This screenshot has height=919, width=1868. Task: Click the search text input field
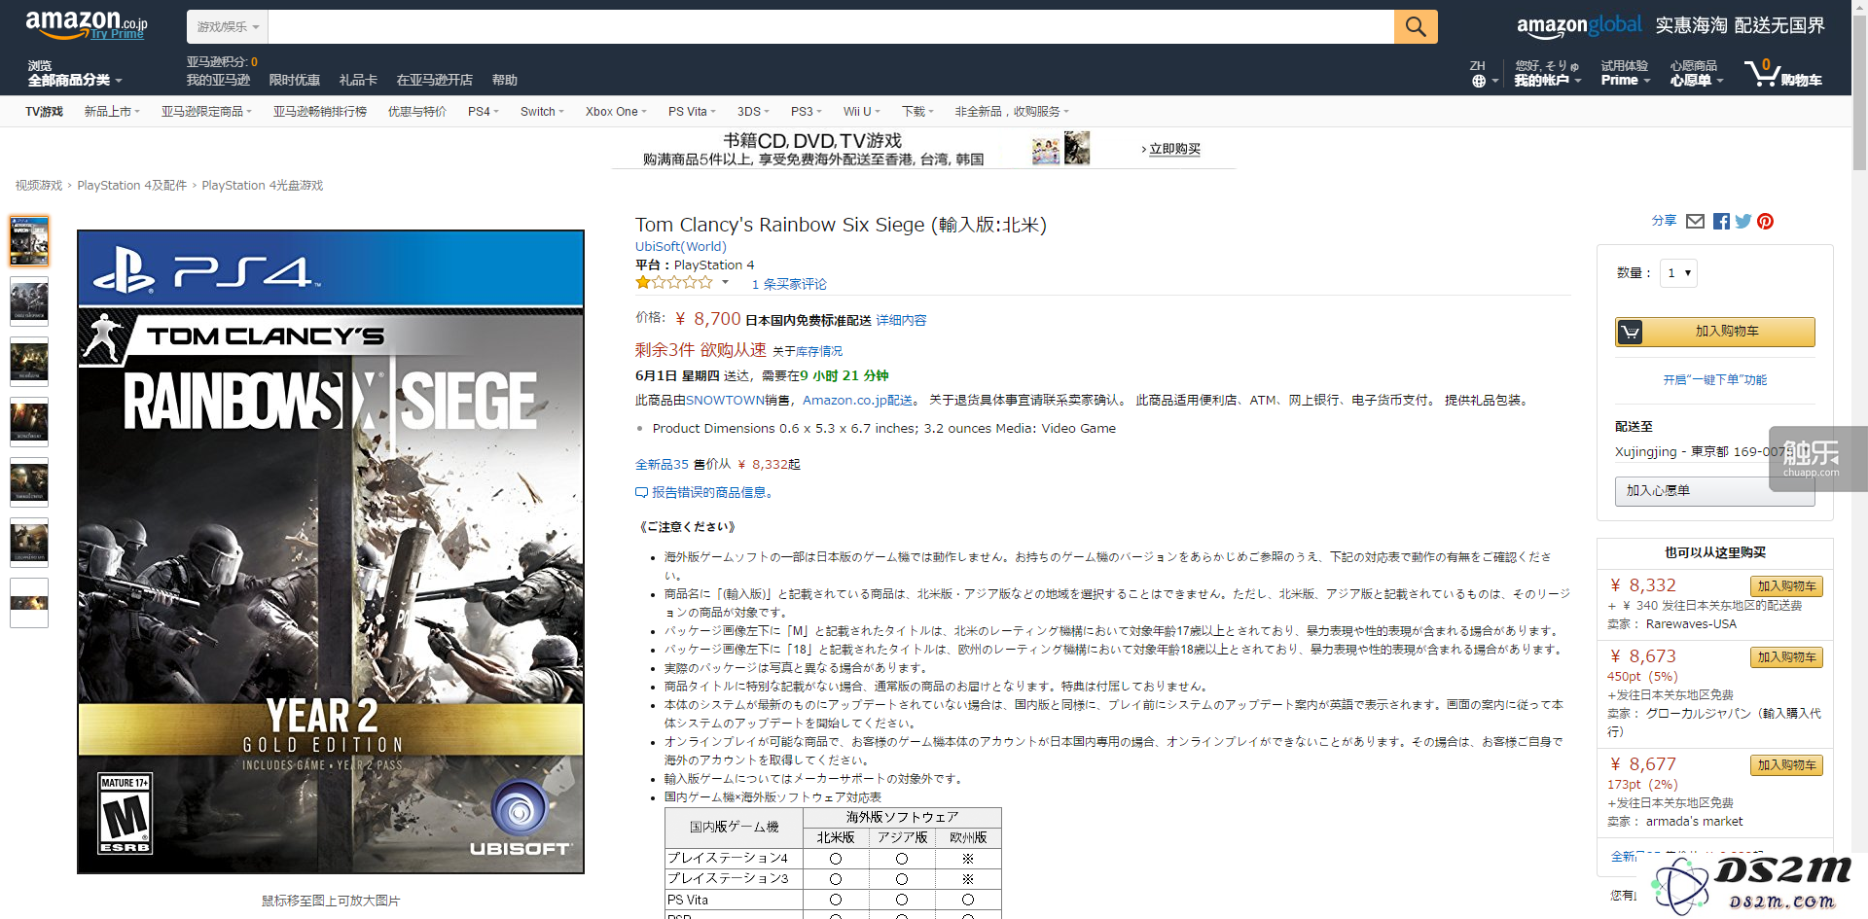tap(831, 27)
